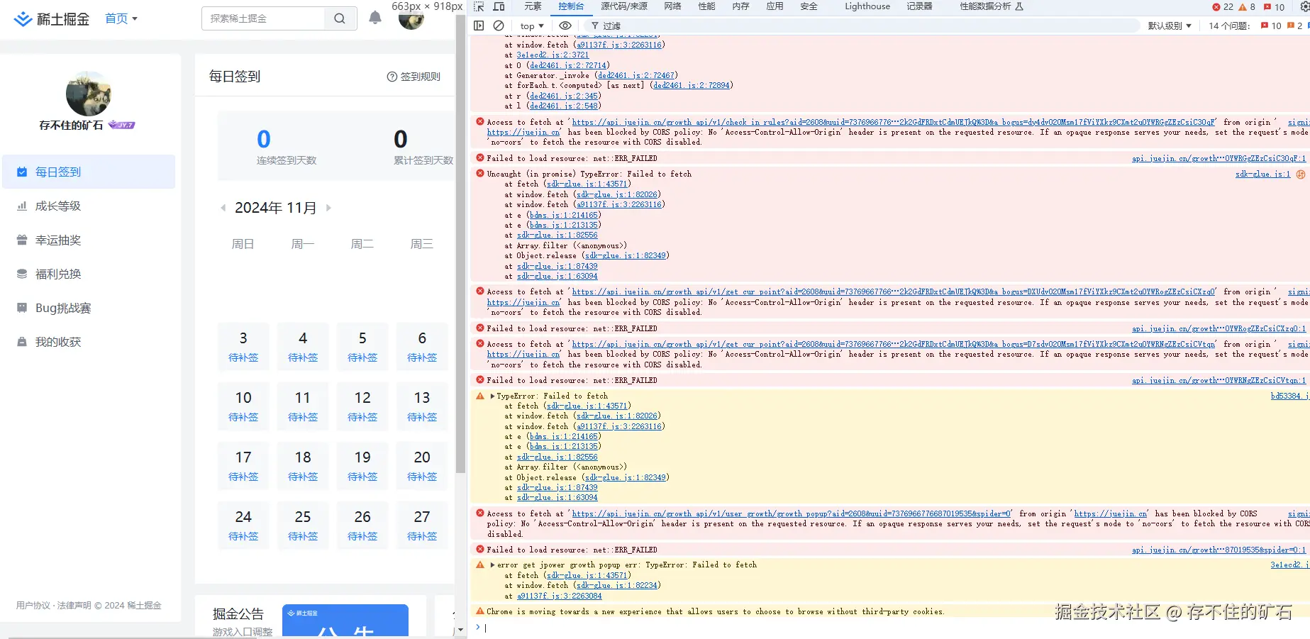Expand the 首页 navigation dropdown
Image resolution: width=1310 pixels, height=639 pixels.
tap(121, 18)
